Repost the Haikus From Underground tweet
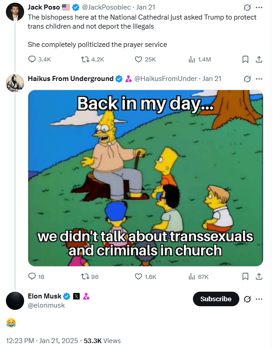Screen dimensions: 273x349 pos(84,276)
